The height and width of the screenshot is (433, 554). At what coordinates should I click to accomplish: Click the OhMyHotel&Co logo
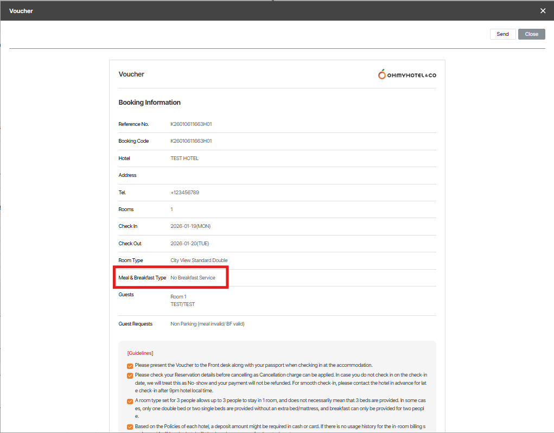point(407,74)
